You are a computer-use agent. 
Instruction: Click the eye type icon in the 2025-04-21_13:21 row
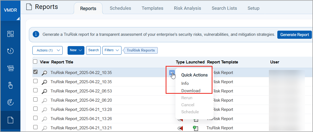click(180, 128)
